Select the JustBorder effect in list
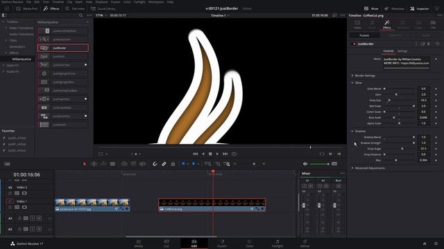 pos(63,48)
